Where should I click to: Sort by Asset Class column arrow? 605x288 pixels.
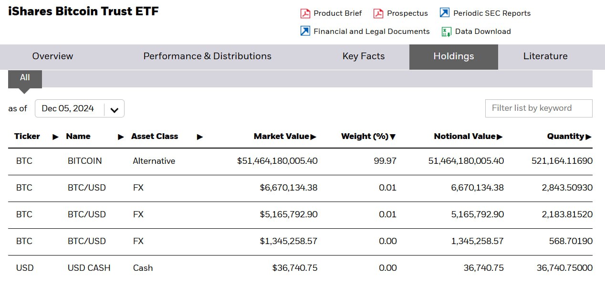[x=199, y=137]
